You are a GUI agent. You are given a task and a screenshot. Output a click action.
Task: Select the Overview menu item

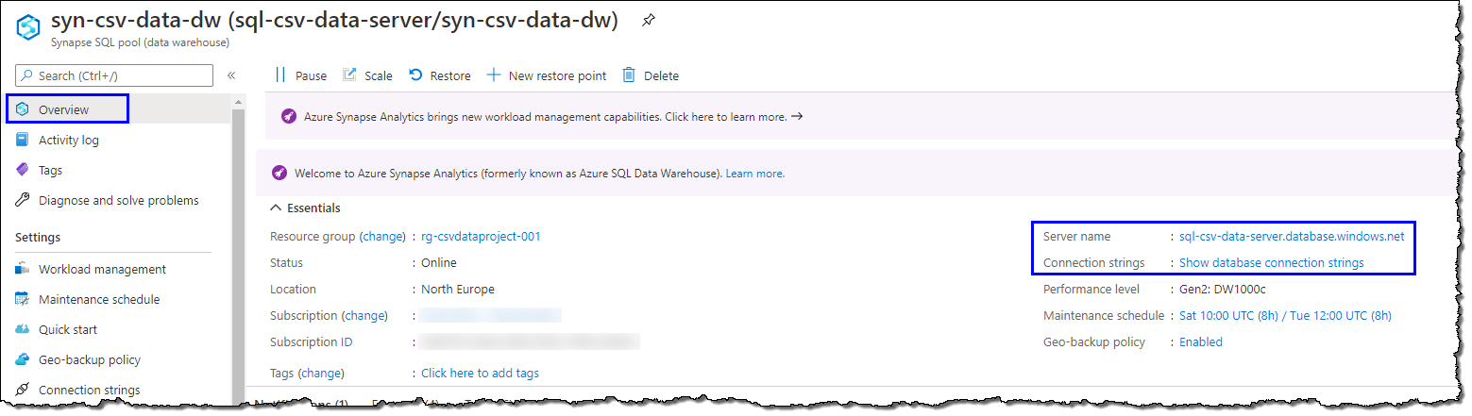(x=63, y=109)
